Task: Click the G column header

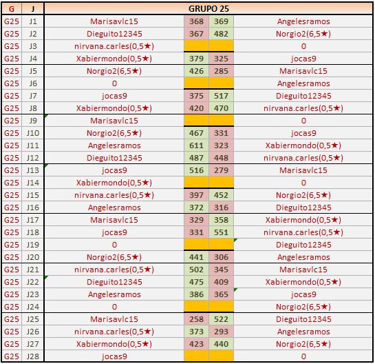Action: click(12, 9)
